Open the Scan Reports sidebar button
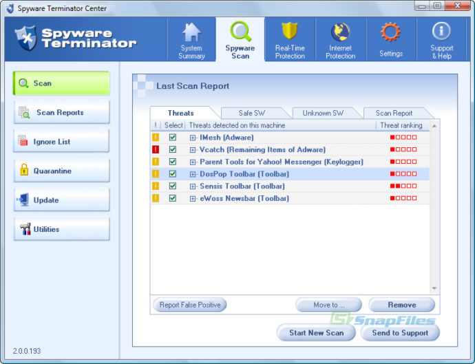 pyautogui.click(x=61, y=112)
